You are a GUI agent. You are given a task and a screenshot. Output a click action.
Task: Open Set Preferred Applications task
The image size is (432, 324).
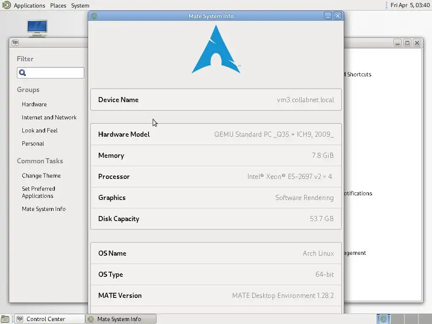(x=38, y=192)
